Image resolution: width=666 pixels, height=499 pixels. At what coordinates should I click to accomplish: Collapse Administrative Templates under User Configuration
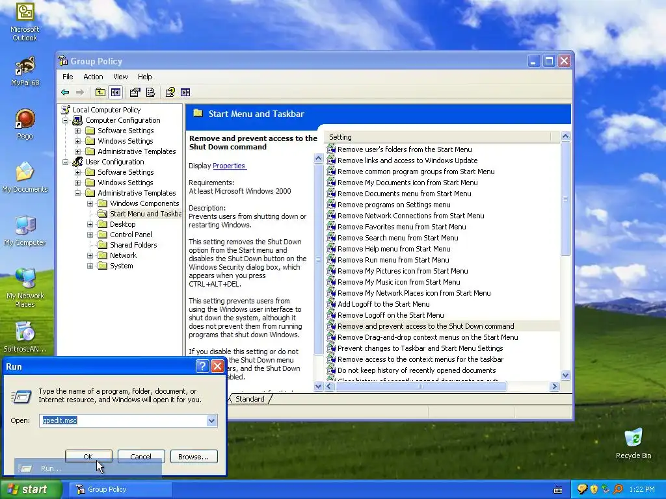tap(78, 193)
